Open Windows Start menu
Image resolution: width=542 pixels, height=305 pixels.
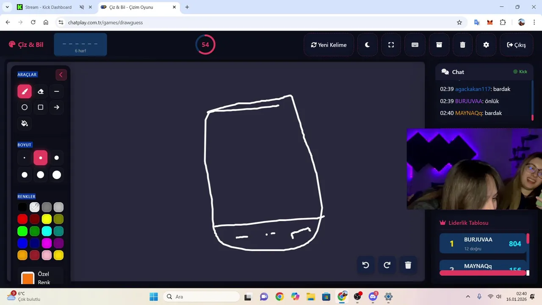click(x=154, y=297)
